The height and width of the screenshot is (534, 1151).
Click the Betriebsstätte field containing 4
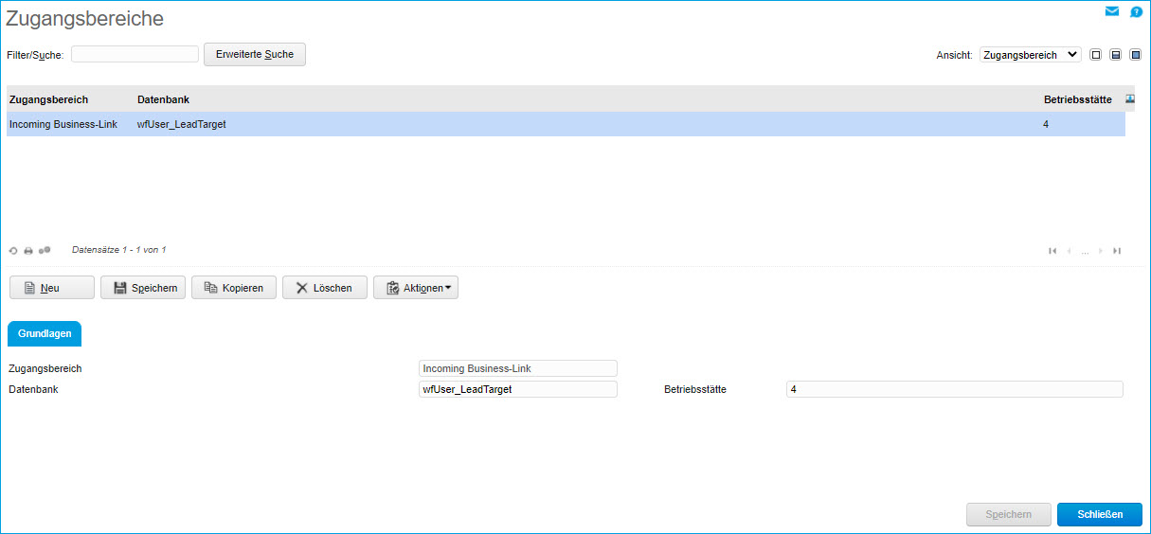point(955,389)
